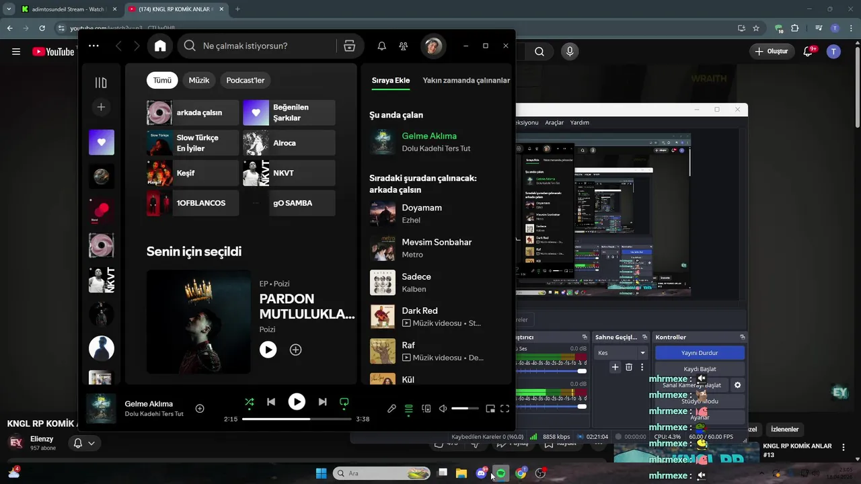Open Spotify friend activity icon

coord(403,46)
